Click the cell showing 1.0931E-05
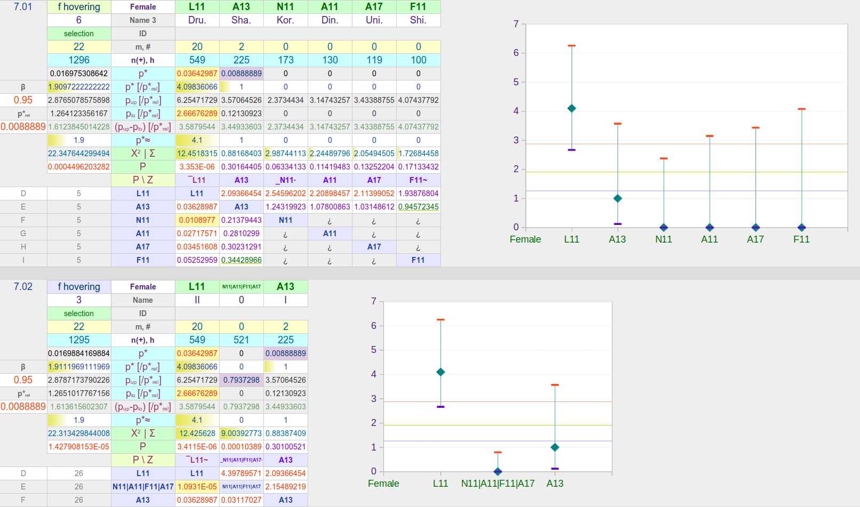 (197, 487)
